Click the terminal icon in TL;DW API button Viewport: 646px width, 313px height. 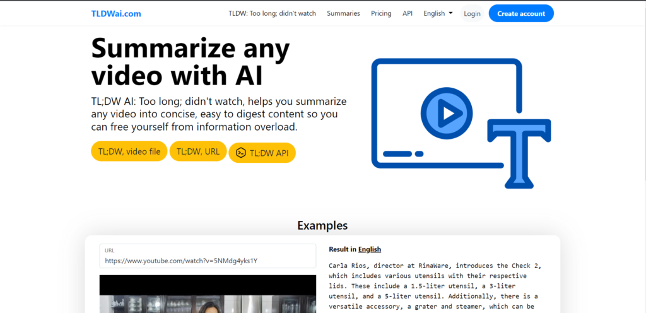pos(241,153)
